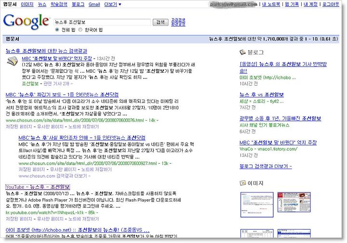Screen dimensions: 347x243
Task: Open the 관련 기사 2개 link
Action: coord(58,84)
